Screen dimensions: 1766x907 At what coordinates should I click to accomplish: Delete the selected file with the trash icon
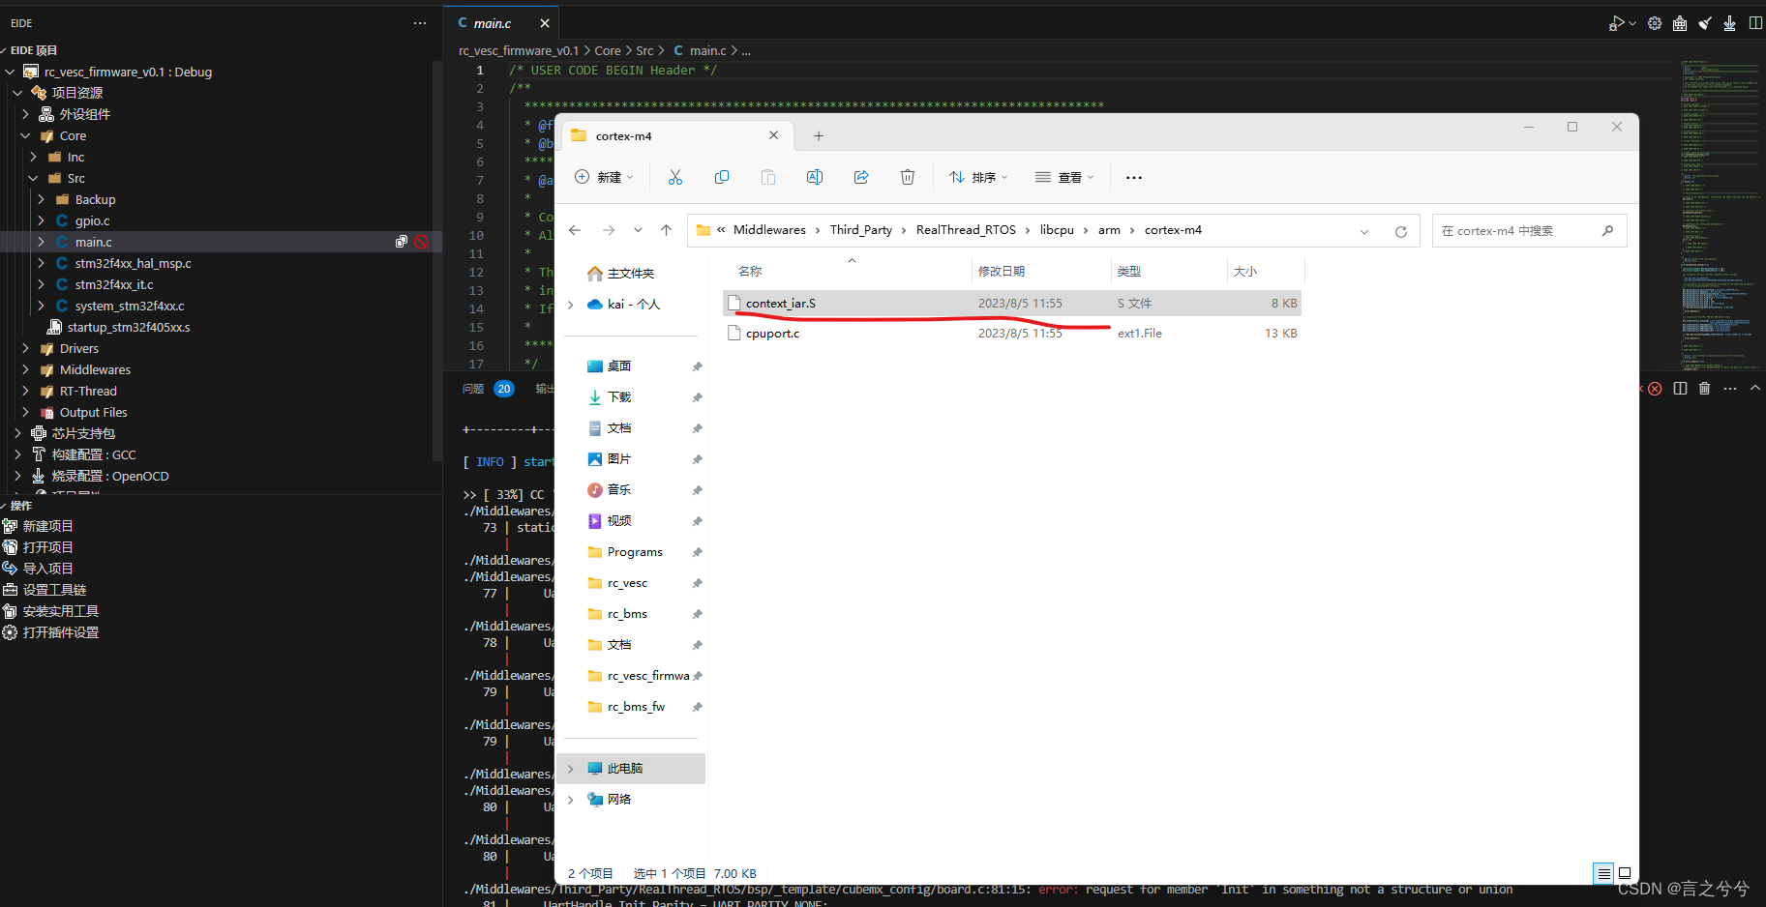click(x=907, y=177)
